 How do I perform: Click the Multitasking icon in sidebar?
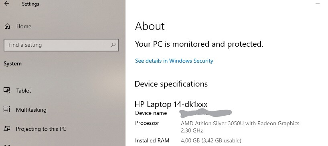tap(7, 109)
